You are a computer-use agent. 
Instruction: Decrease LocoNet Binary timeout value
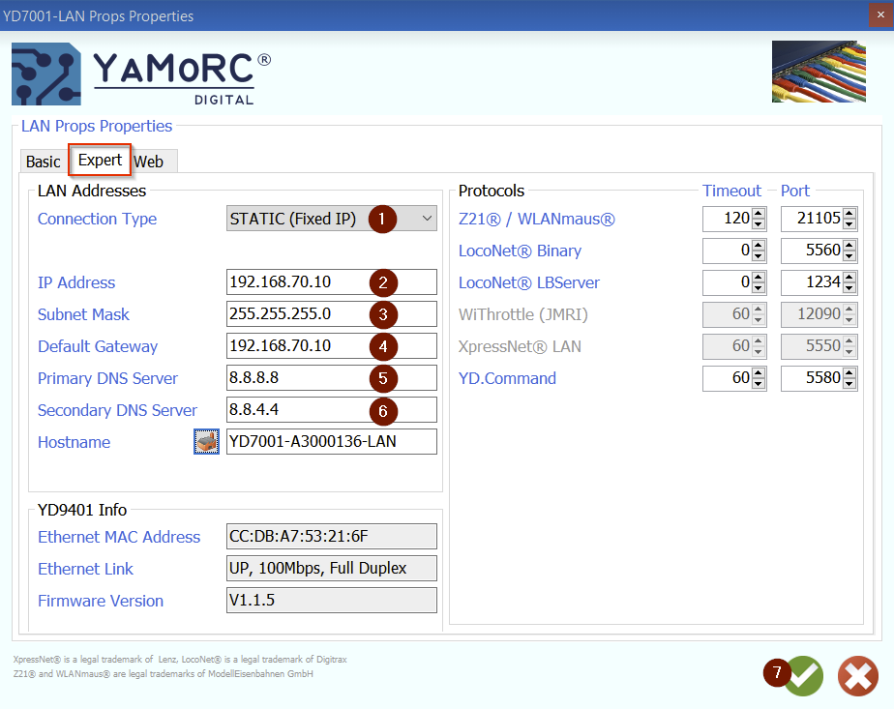(x=759, y=256)
